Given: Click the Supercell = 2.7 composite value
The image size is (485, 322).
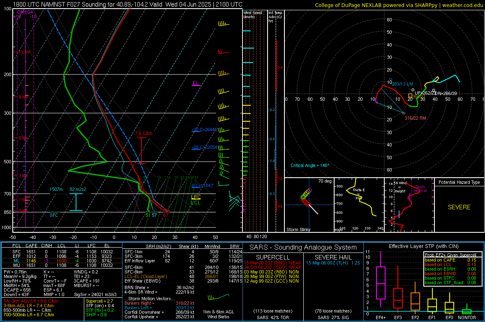Looking at the screenshot, I should pos(99,301).
